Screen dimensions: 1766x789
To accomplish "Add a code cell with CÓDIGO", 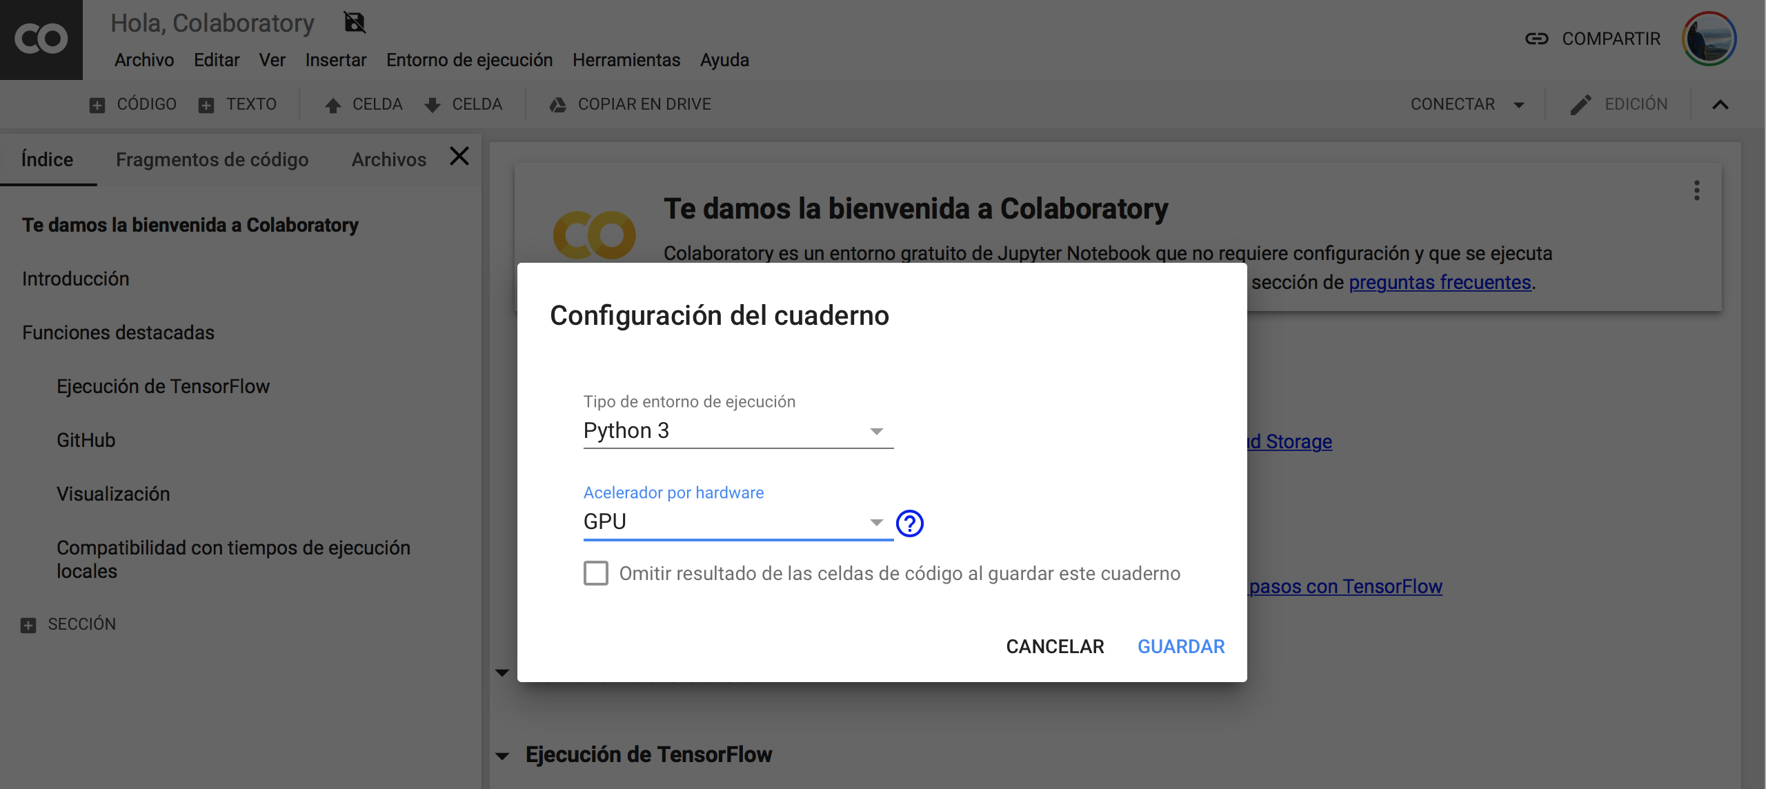I will (x=133, y=104).
